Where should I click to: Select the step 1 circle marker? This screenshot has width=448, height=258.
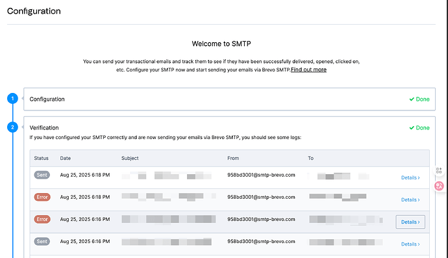click(x=12, y=98)
